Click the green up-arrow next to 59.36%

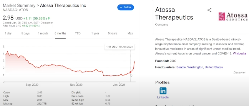(49, 19)
